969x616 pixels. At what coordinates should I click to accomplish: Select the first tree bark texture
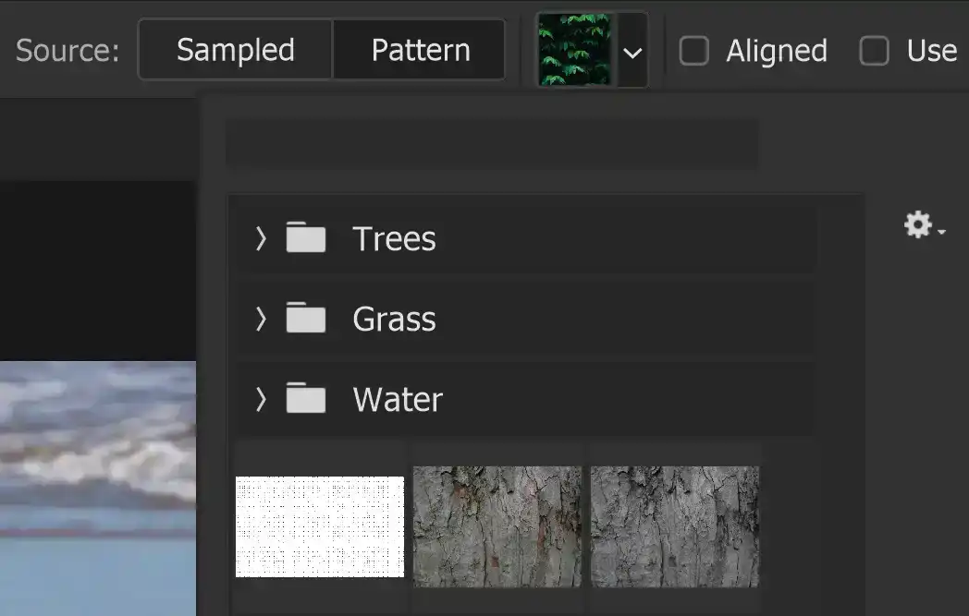(x=497, y=526)
